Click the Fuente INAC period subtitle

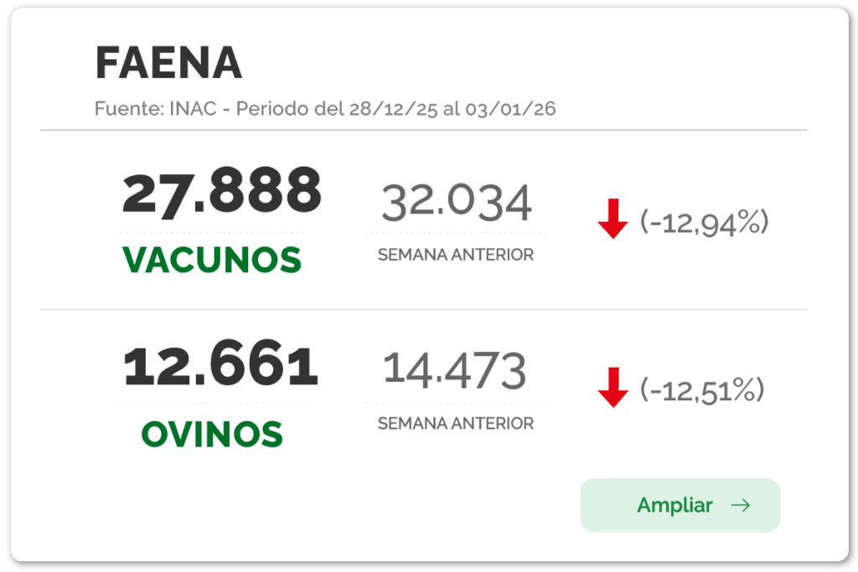[325, 109]
